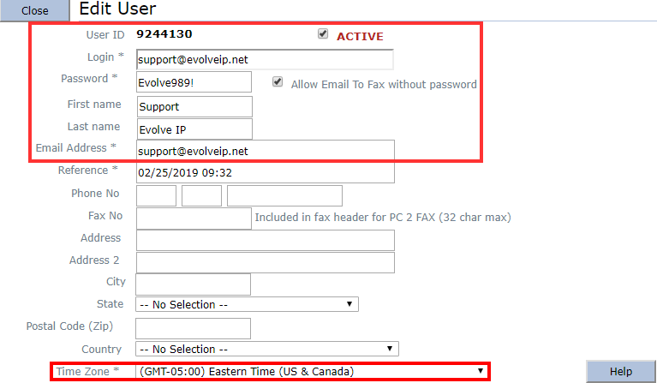Click the second Phone No box
Image resolution: width=657 pixels, height=383 pixels.
click(x=202, y=195)
